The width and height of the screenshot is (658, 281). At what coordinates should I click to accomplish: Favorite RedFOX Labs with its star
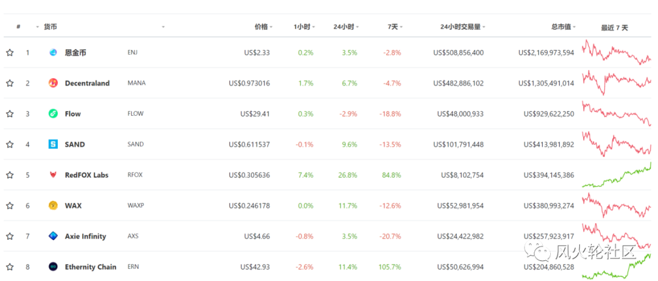(x=10, y=175)
